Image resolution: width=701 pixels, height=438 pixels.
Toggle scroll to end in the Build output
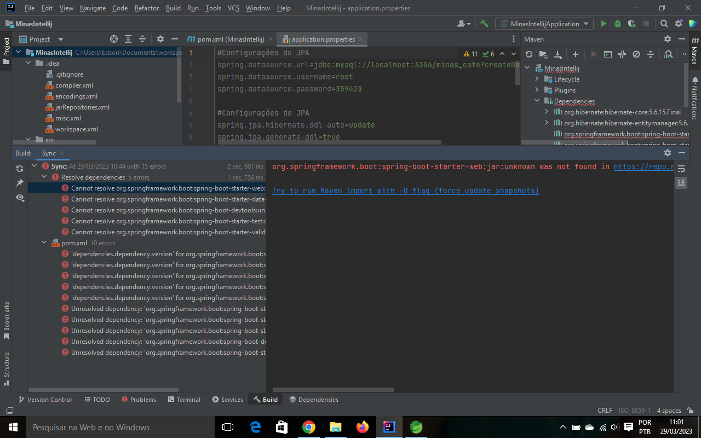(x=681, y=183)
